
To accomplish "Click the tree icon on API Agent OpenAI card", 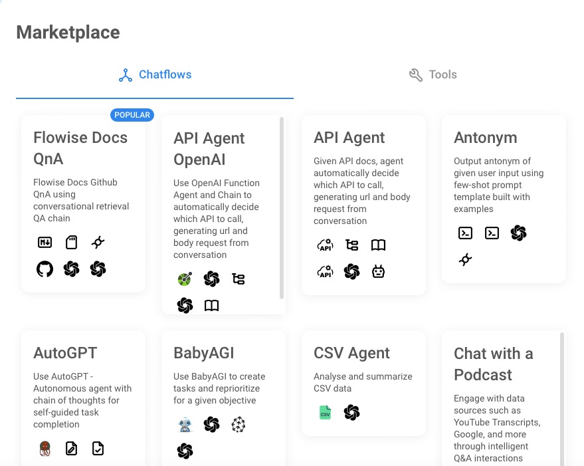I will click(x=238, y=279).
